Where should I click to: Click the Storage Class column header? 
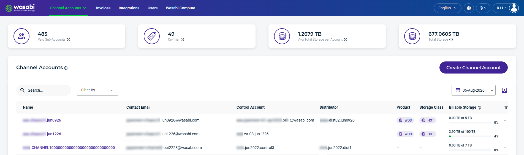click(x=431, y=107)
